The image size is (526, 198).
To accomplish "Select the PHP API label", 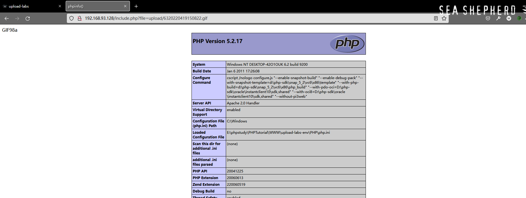I will (x=200, y=171).
